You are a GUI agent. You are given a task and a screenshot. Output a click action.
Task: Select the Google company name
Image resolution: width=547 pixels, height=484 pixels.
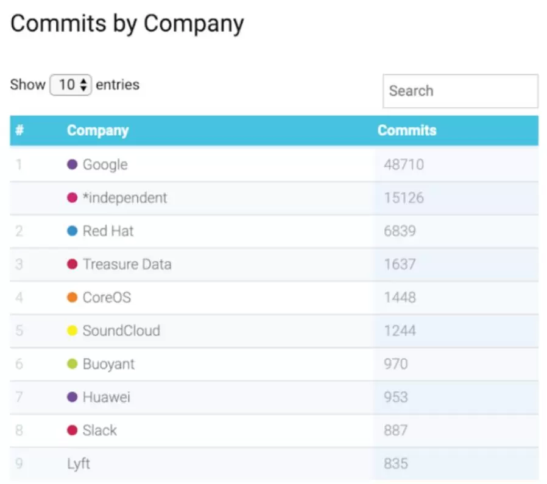[x=105, y=164]
